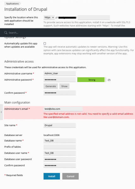Click the installation path input field

(x=94, y=17)
